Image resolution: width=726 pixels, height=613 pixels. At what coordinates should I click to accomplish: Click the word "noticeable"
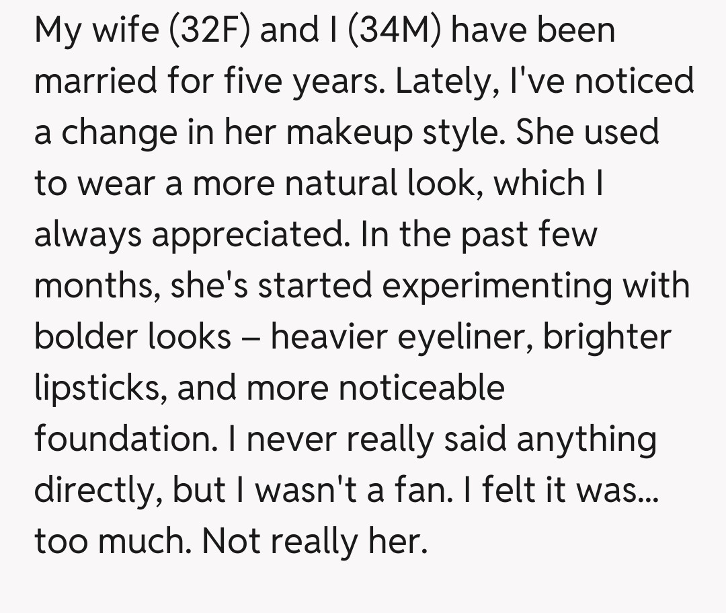(411, 388)
